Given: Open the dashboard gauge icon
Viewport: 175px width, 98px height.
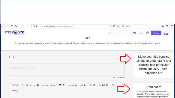Looking at the screenshot, I should pyautogui.click(x=141, y=33).
